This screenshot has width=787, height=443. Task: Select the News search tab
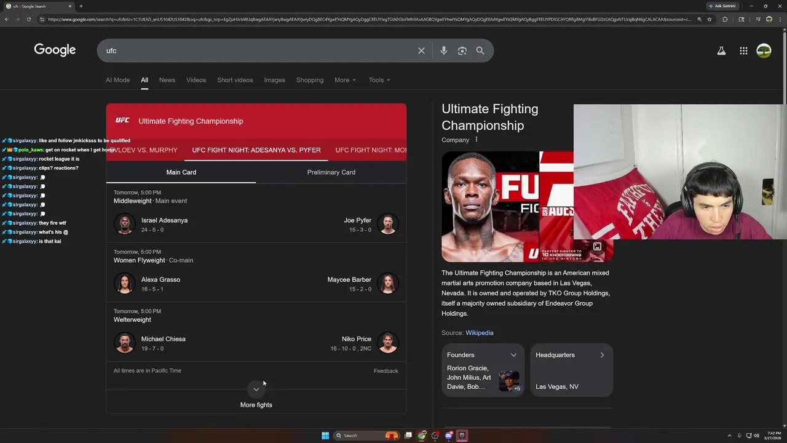click(x=167, y=80)
